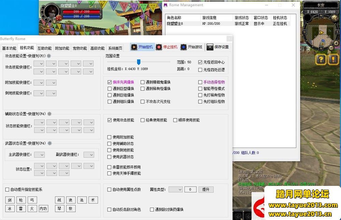Select the 枪 skill button
The image size is (341, 220).
pos(21,200)
